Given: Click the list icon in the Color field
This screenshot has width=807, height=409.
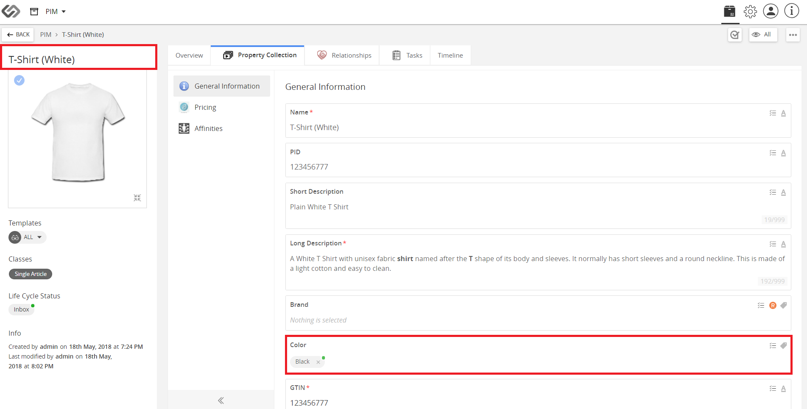Looking at the screenshot, I should coord(773,346).
